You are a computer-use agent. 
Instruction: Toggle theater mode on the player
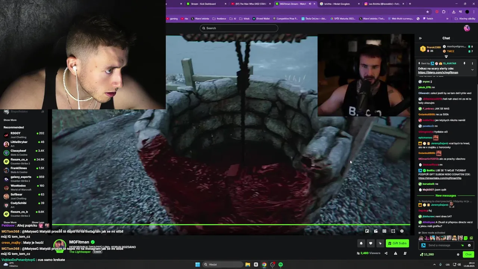384,231
